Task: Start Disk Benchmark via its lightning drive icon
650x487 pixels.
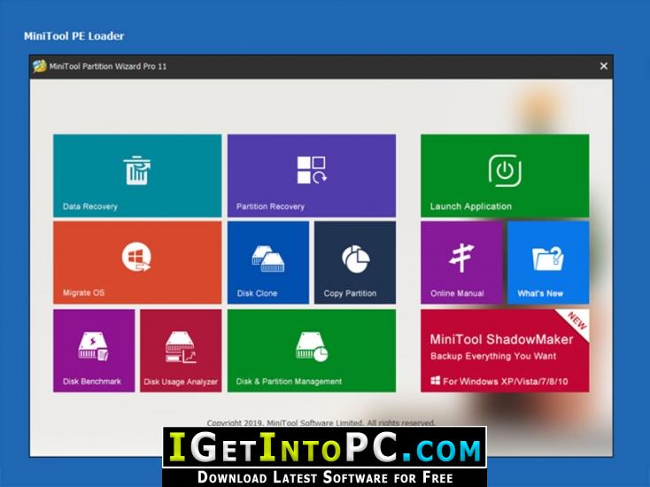Action: click(x=93, y=346)
